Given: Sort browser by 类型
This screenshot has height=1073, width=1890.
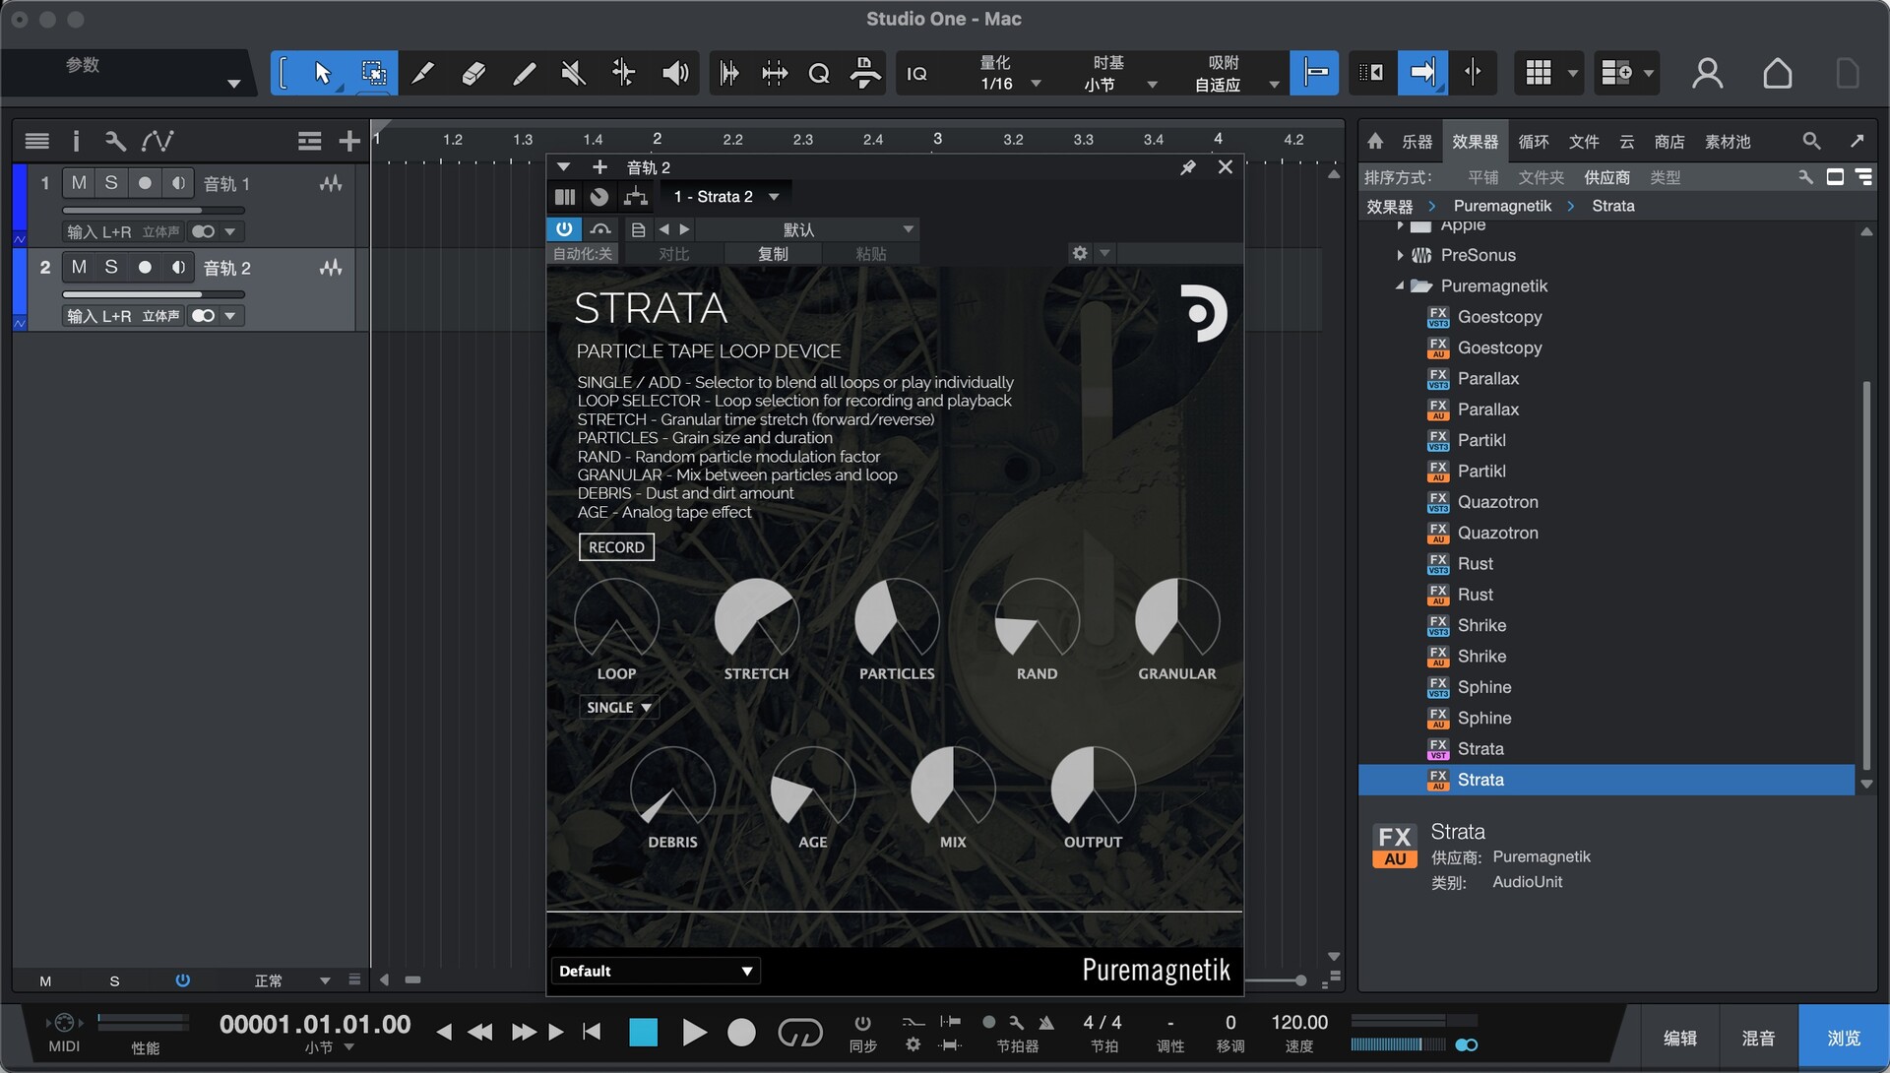Looking at the screenshot, I should click(x=1665, y=177).
